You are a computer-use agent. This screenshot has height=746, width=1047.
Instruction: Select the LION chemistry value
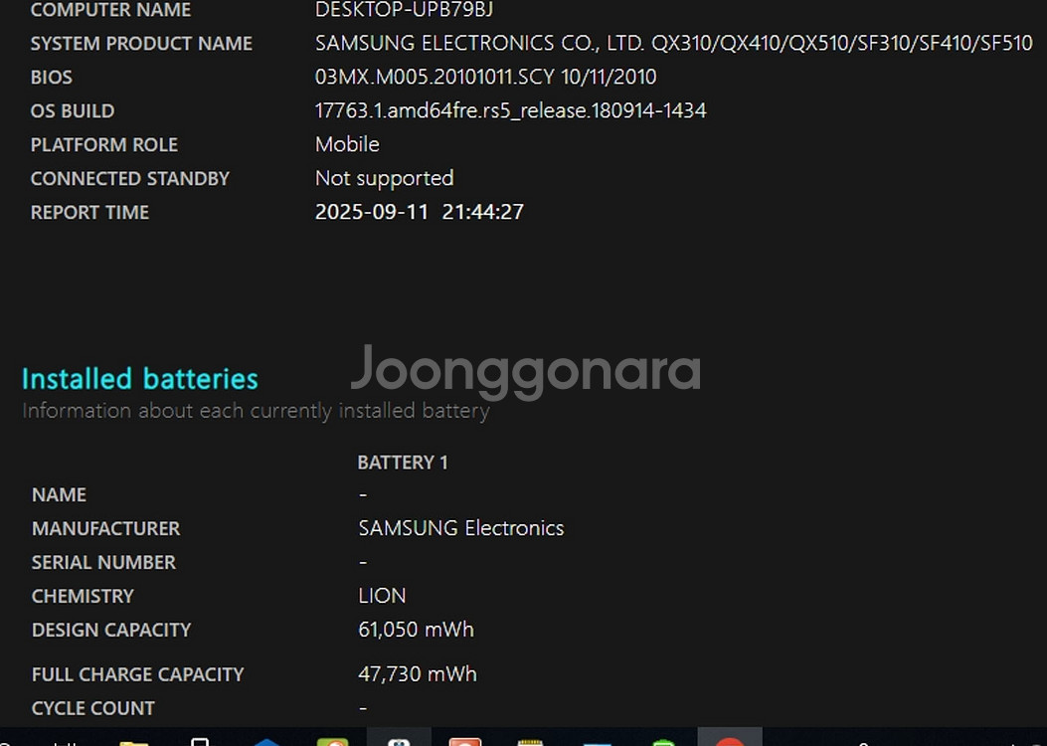(382, 596)
